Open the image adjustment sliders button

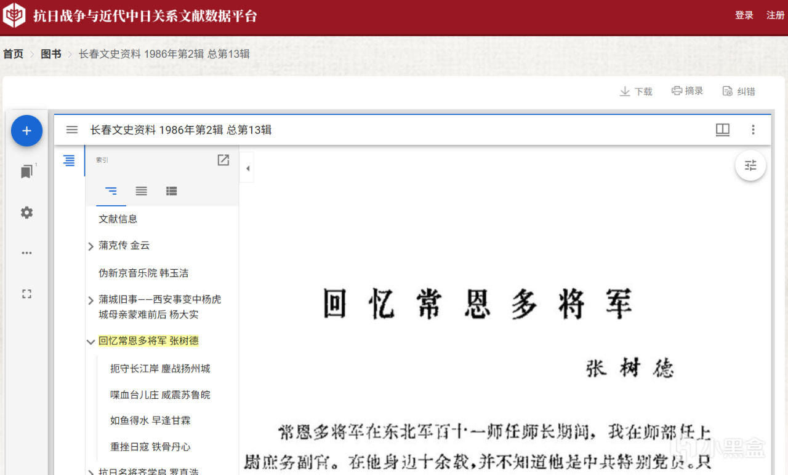(x=750, y=165)
